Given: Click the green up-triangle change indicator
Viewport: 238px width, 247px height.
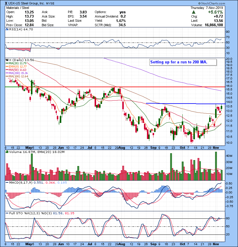Looking at the screenshot, I should point(194,12).
